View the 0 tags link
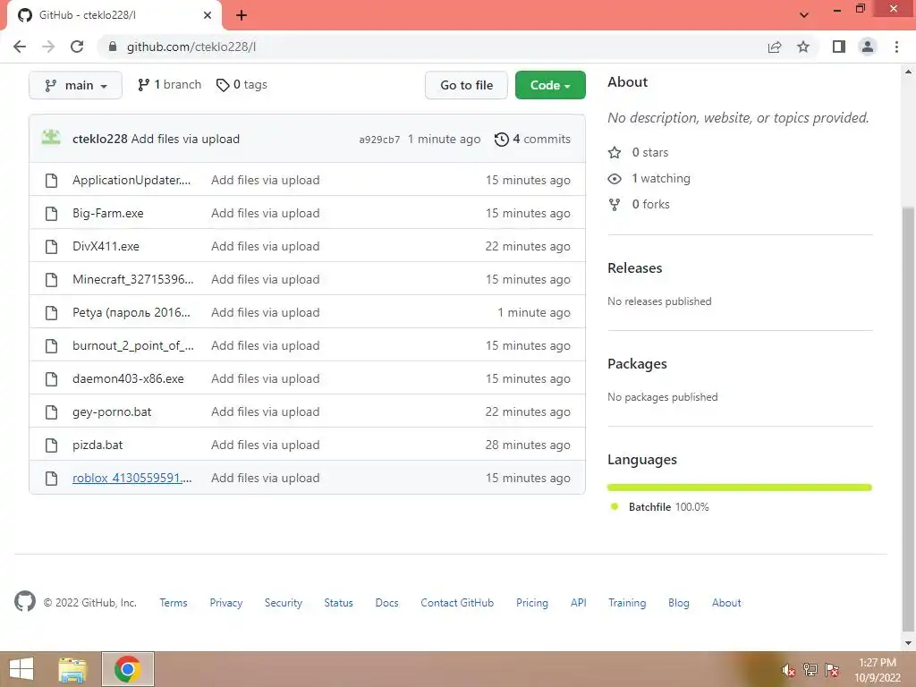The height and width of the screenshot is (687, 916). click(242, 85)
